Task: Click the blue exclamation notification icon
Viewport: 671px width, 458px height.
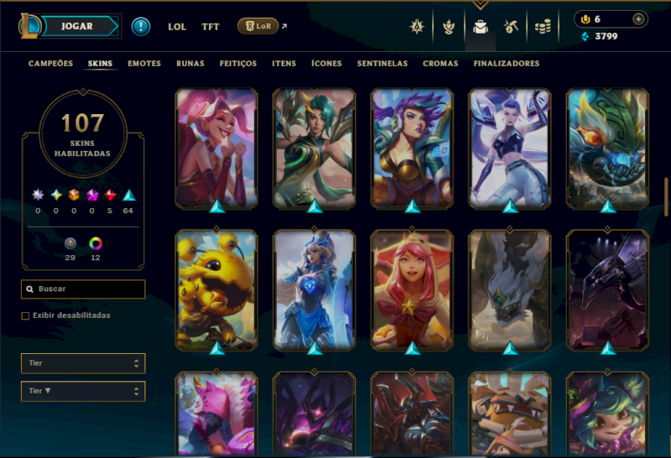Action: [x=141, y=27]
